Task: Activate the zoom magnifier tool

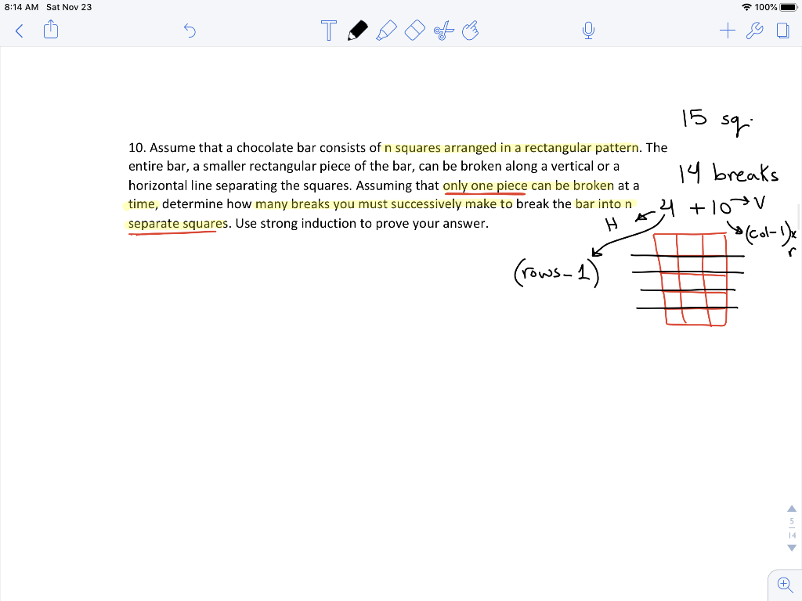Action: tap(784, 585)
